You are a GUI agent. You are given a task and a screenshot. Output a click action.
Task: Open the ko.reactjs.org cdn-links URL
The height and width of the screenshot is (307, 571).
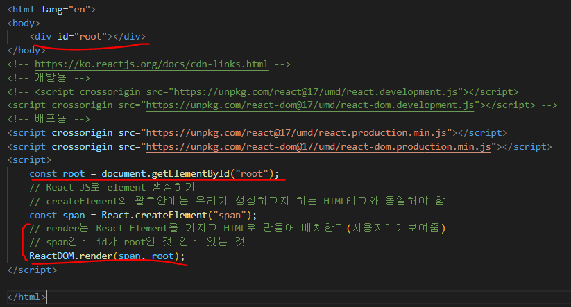(151, 64)
